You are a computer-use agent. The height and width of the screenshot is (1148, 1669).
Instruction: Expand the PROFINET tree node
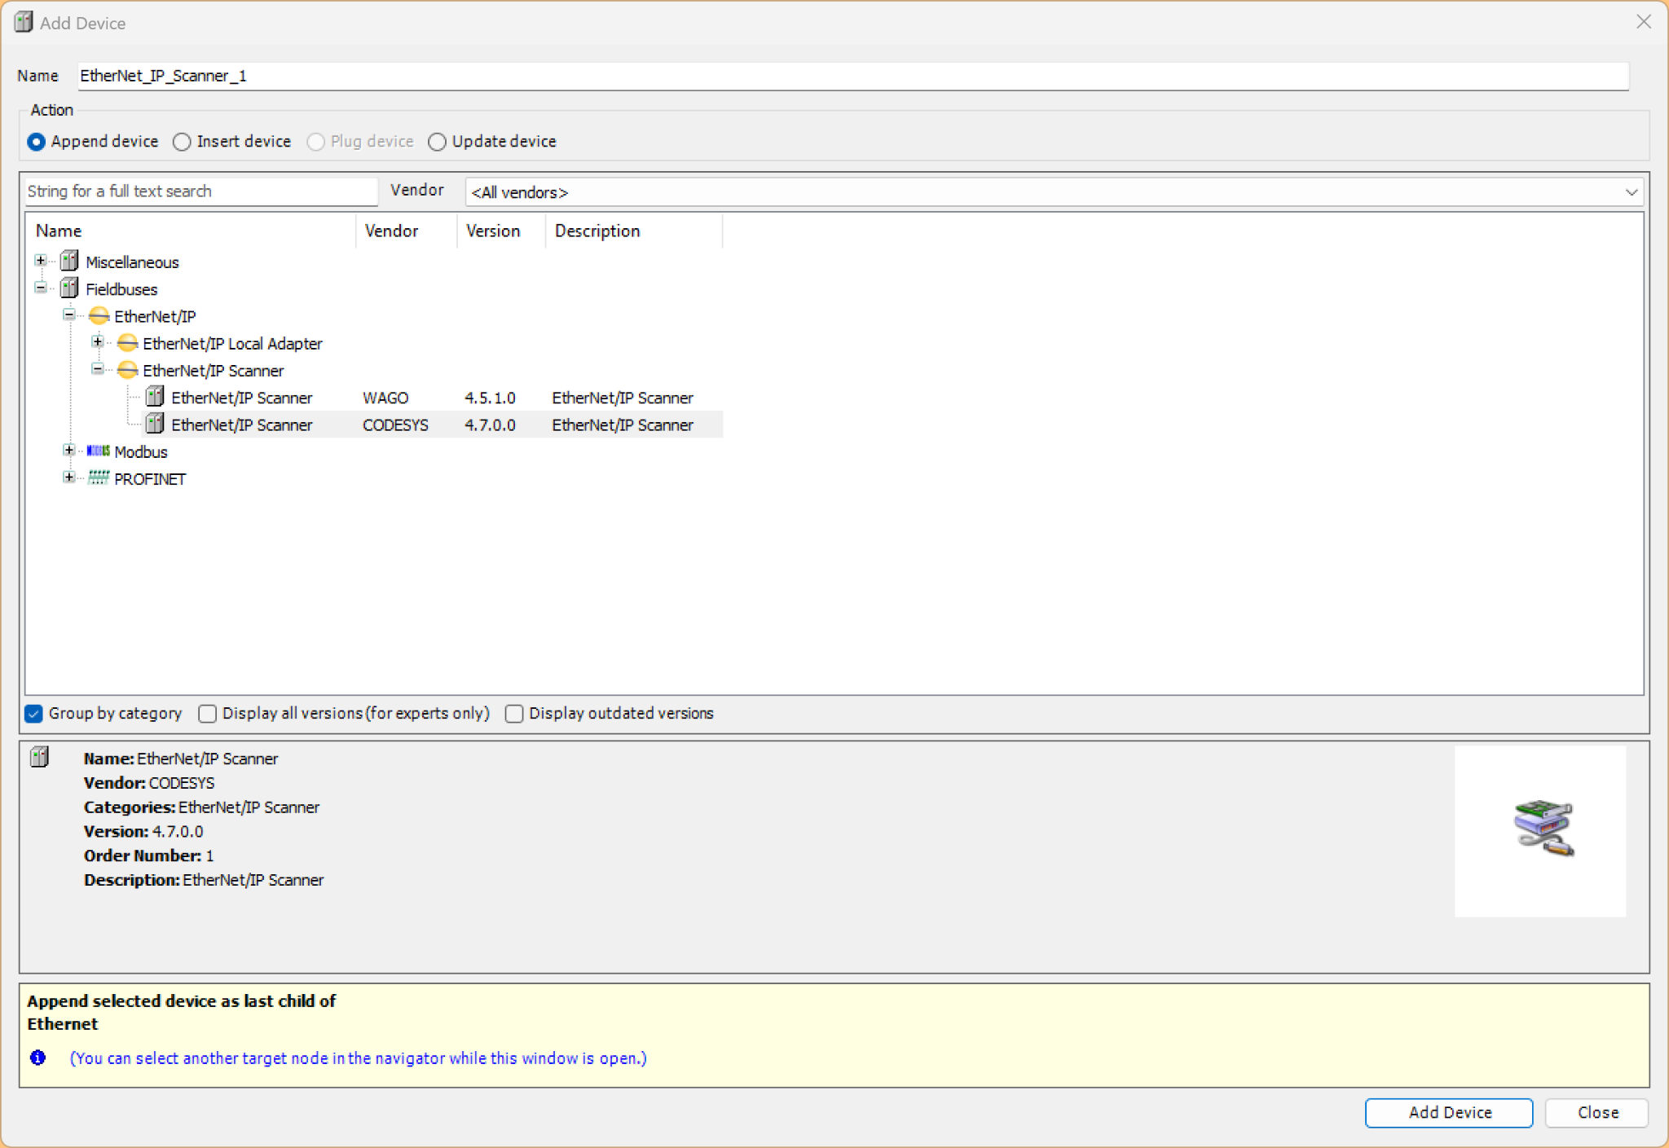click(x=69, y=477)
